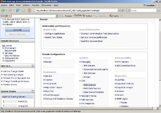This screenshot has height=113, width=161.
Task: Click the URL address bar field
Action: [76, 10]
